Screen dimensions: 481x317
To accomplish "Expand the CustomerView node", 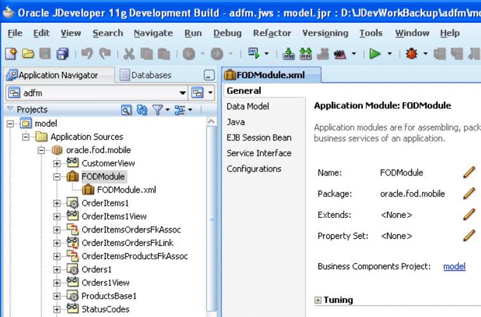I will (x=56, y=163).
